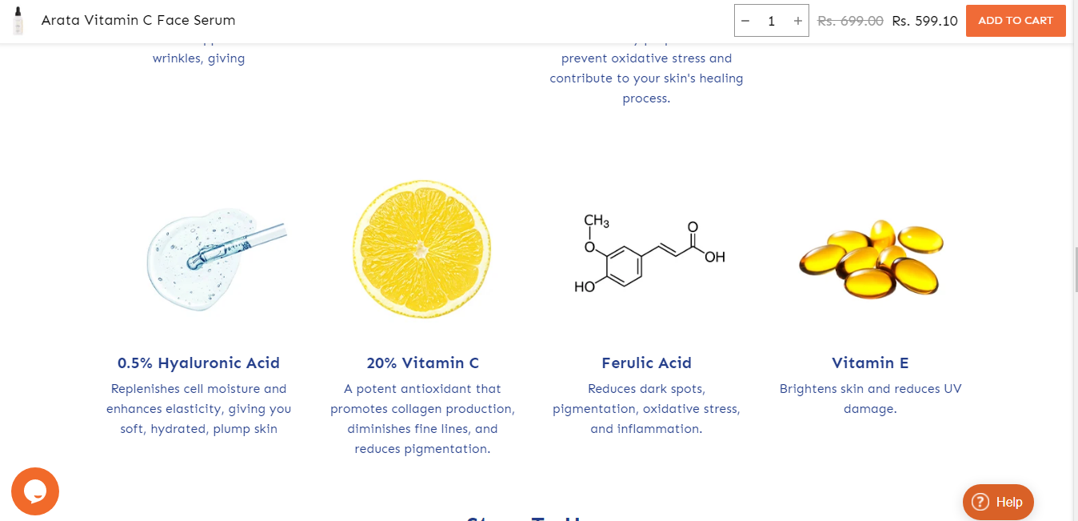1078x521 pixels.
Task: Click the lemon slice image
Action: point(422,250)
